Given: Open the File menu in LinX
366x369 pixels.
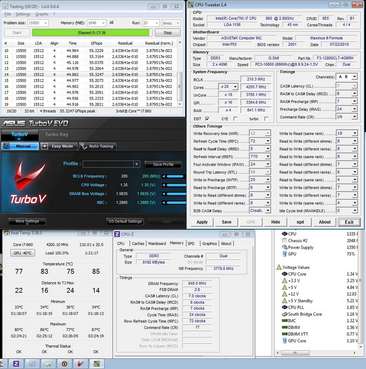Looking at the screenshot, I should pyautogui.click(x=8, y=14).
